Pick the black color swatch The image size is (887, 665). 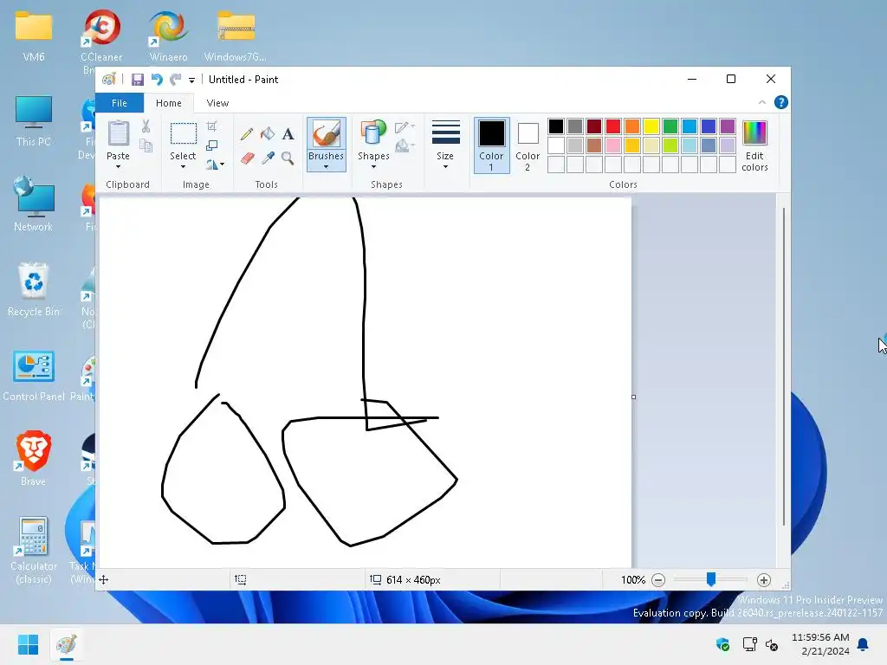(x=556, y=126)
